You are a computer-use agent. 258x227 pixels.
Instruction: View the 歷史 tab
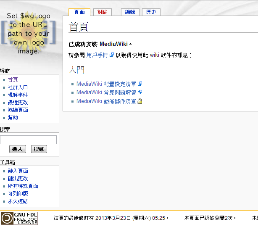tap(151, 12)
